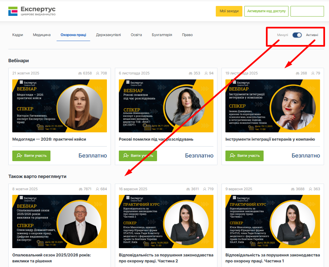Click views icon on 8 жовтня webinar card
This screenshot has height=267, width=329.
(x=81, y=189)
